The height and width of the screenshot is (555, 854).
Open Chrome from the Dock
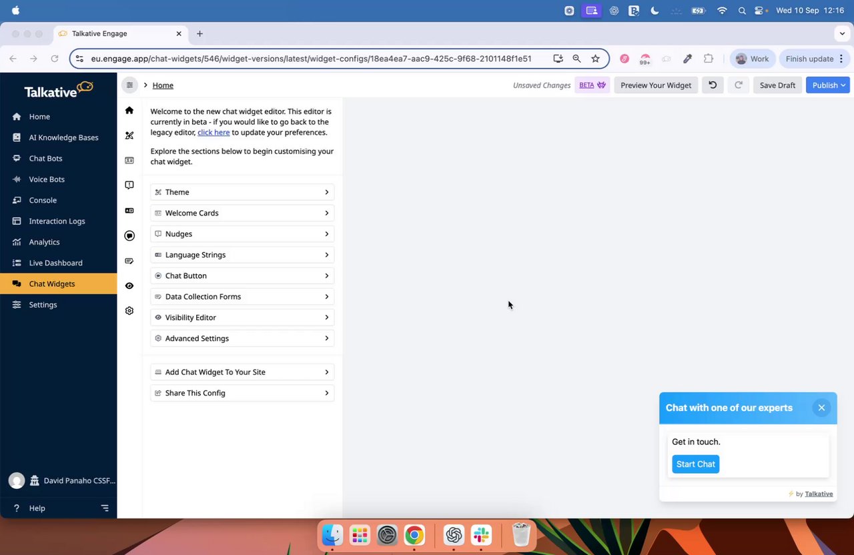[x=414, y=535]
